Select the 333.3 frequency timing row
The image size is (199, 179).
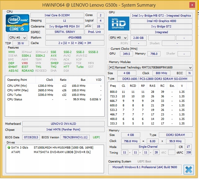[x=150, y=124]
